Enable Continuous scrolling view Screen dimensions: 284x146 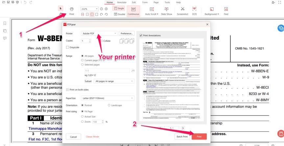coord(133,11)
